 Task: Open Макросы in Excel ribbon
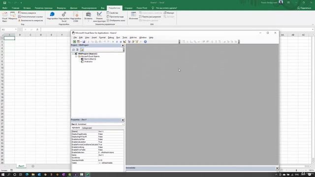[x=13, y=16]
